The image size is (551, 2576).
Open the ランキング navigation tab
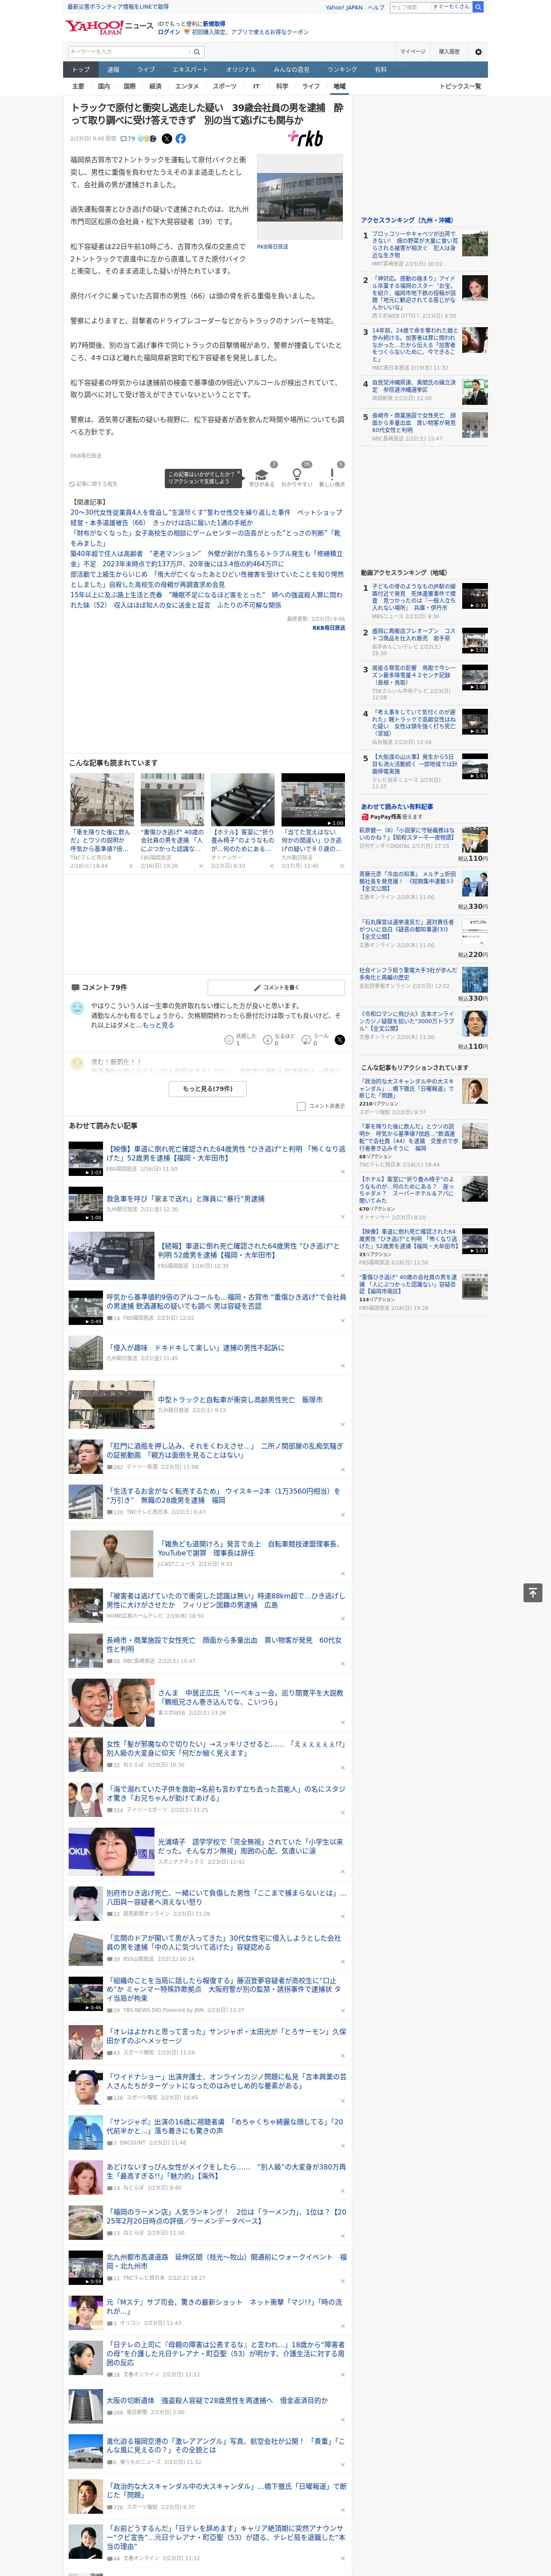point(342,69)
